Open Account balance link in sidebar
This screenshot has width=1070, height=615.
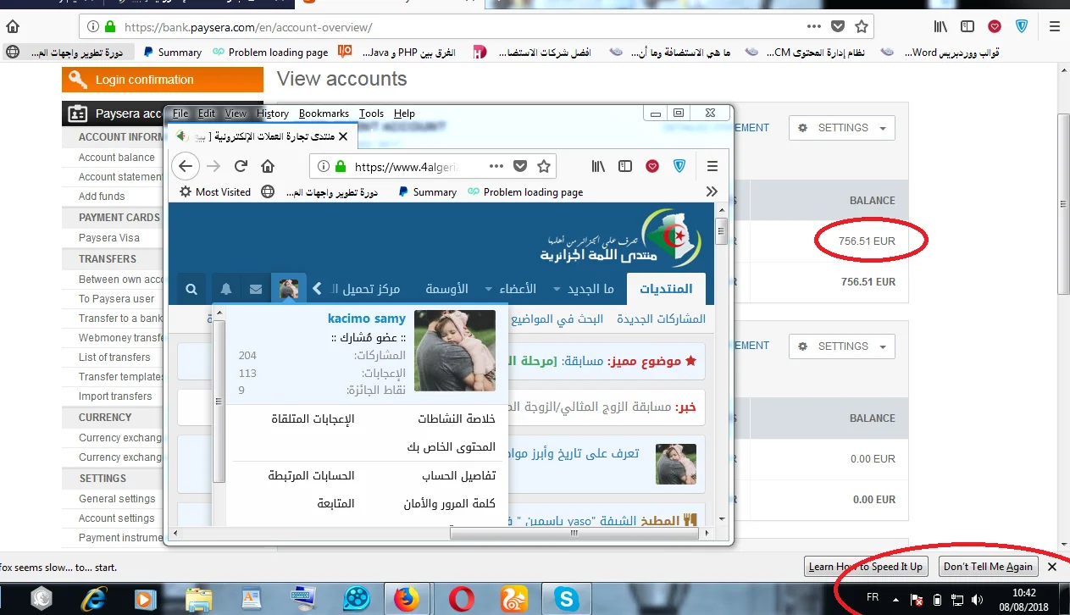pyautogui.click(x=116, y=158)
